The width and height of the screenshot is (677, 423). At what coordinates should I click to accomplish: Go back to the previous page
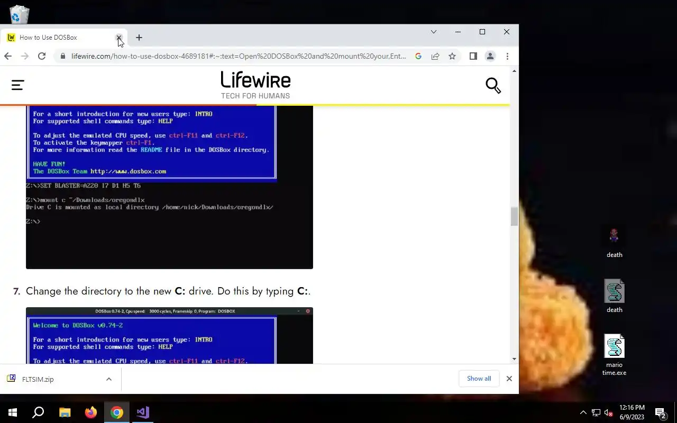click(8, 56)
